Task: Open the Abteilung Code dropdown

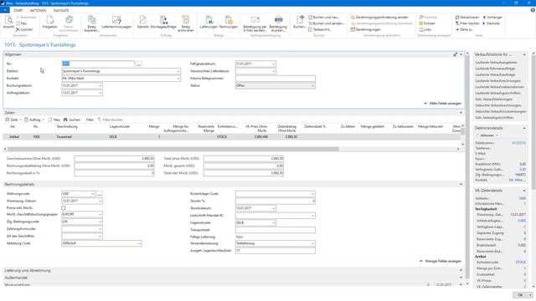Action: (139, 243)
